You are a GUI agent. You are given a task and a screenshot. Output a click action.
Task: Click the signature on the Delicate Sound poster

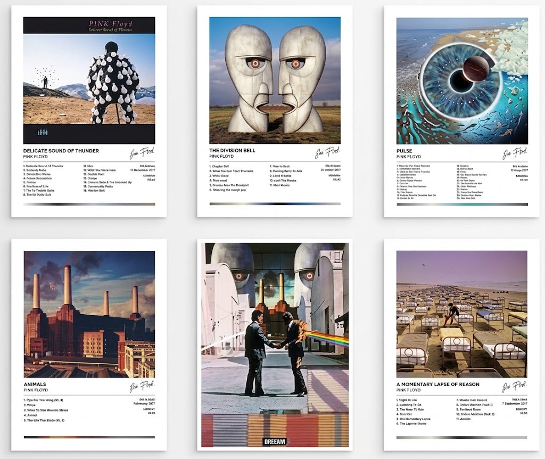click(142, 153)
